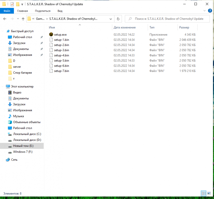Open Локальный диск (C:)

coord(27,134)
